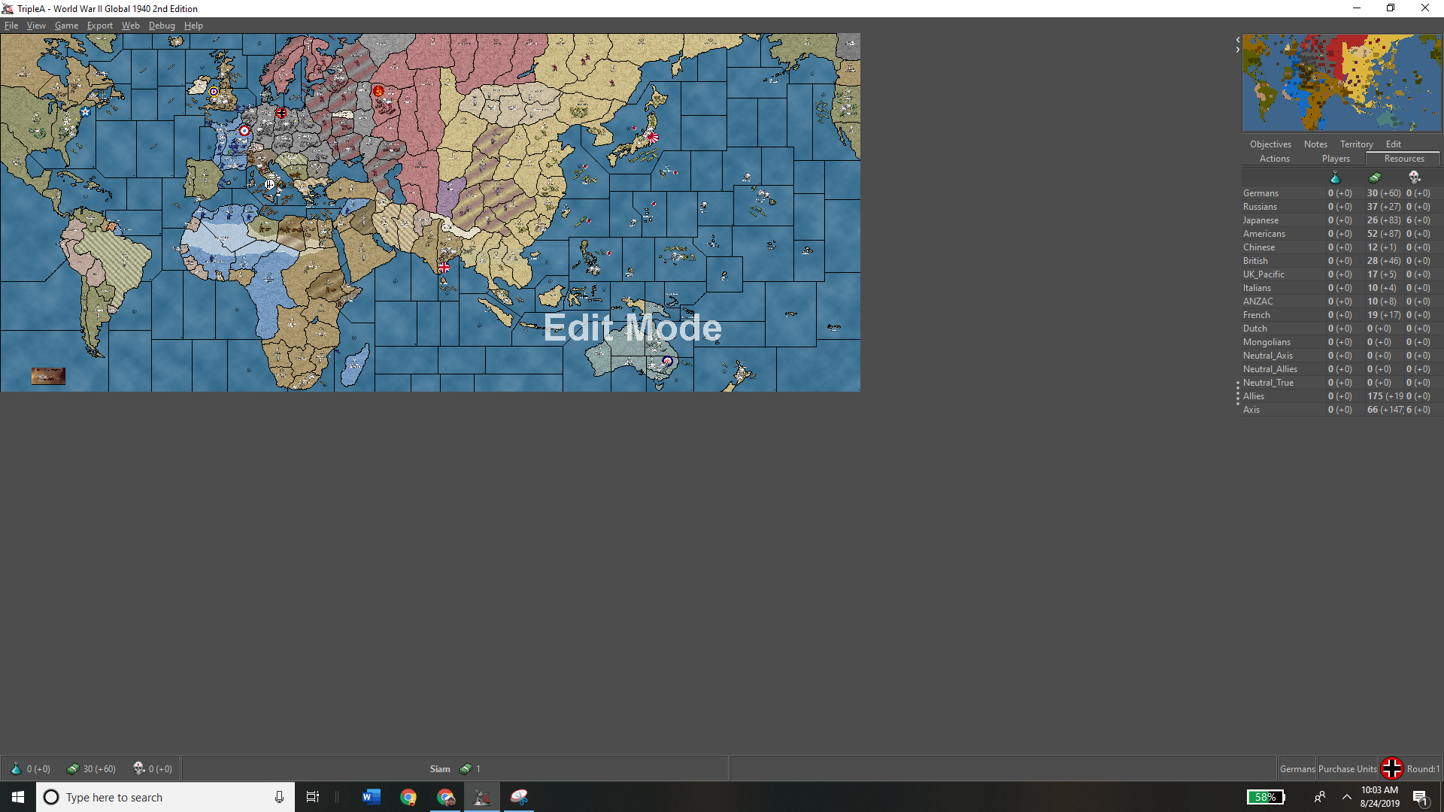1444x812 pixels.
Task: Select UK_Pacific row in resources table
Action: click(1341, 274)
